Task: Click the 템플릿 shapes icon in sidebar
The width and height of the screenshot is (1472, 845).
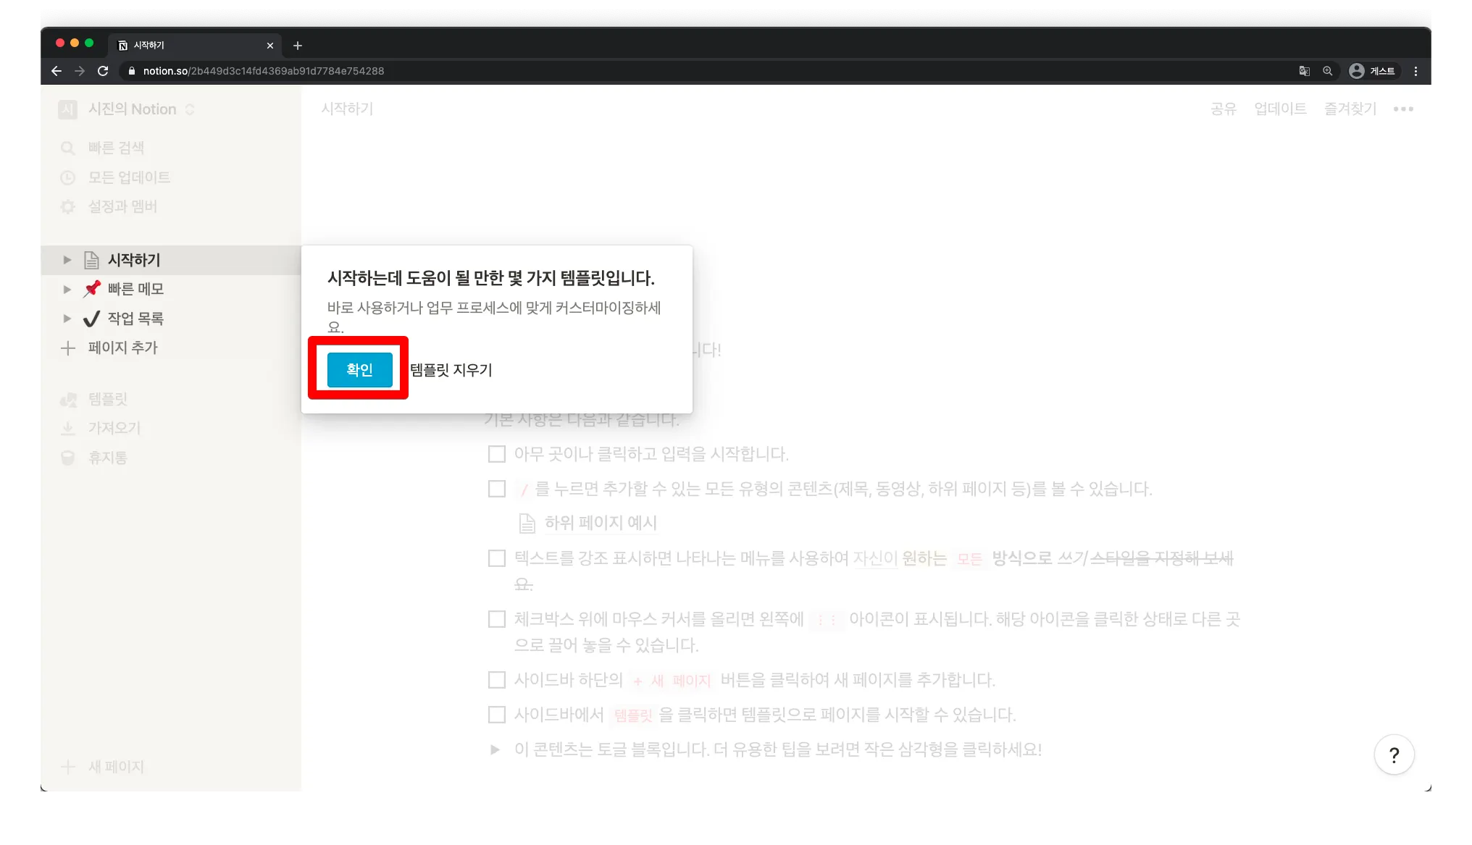Action: click(68, 400)
